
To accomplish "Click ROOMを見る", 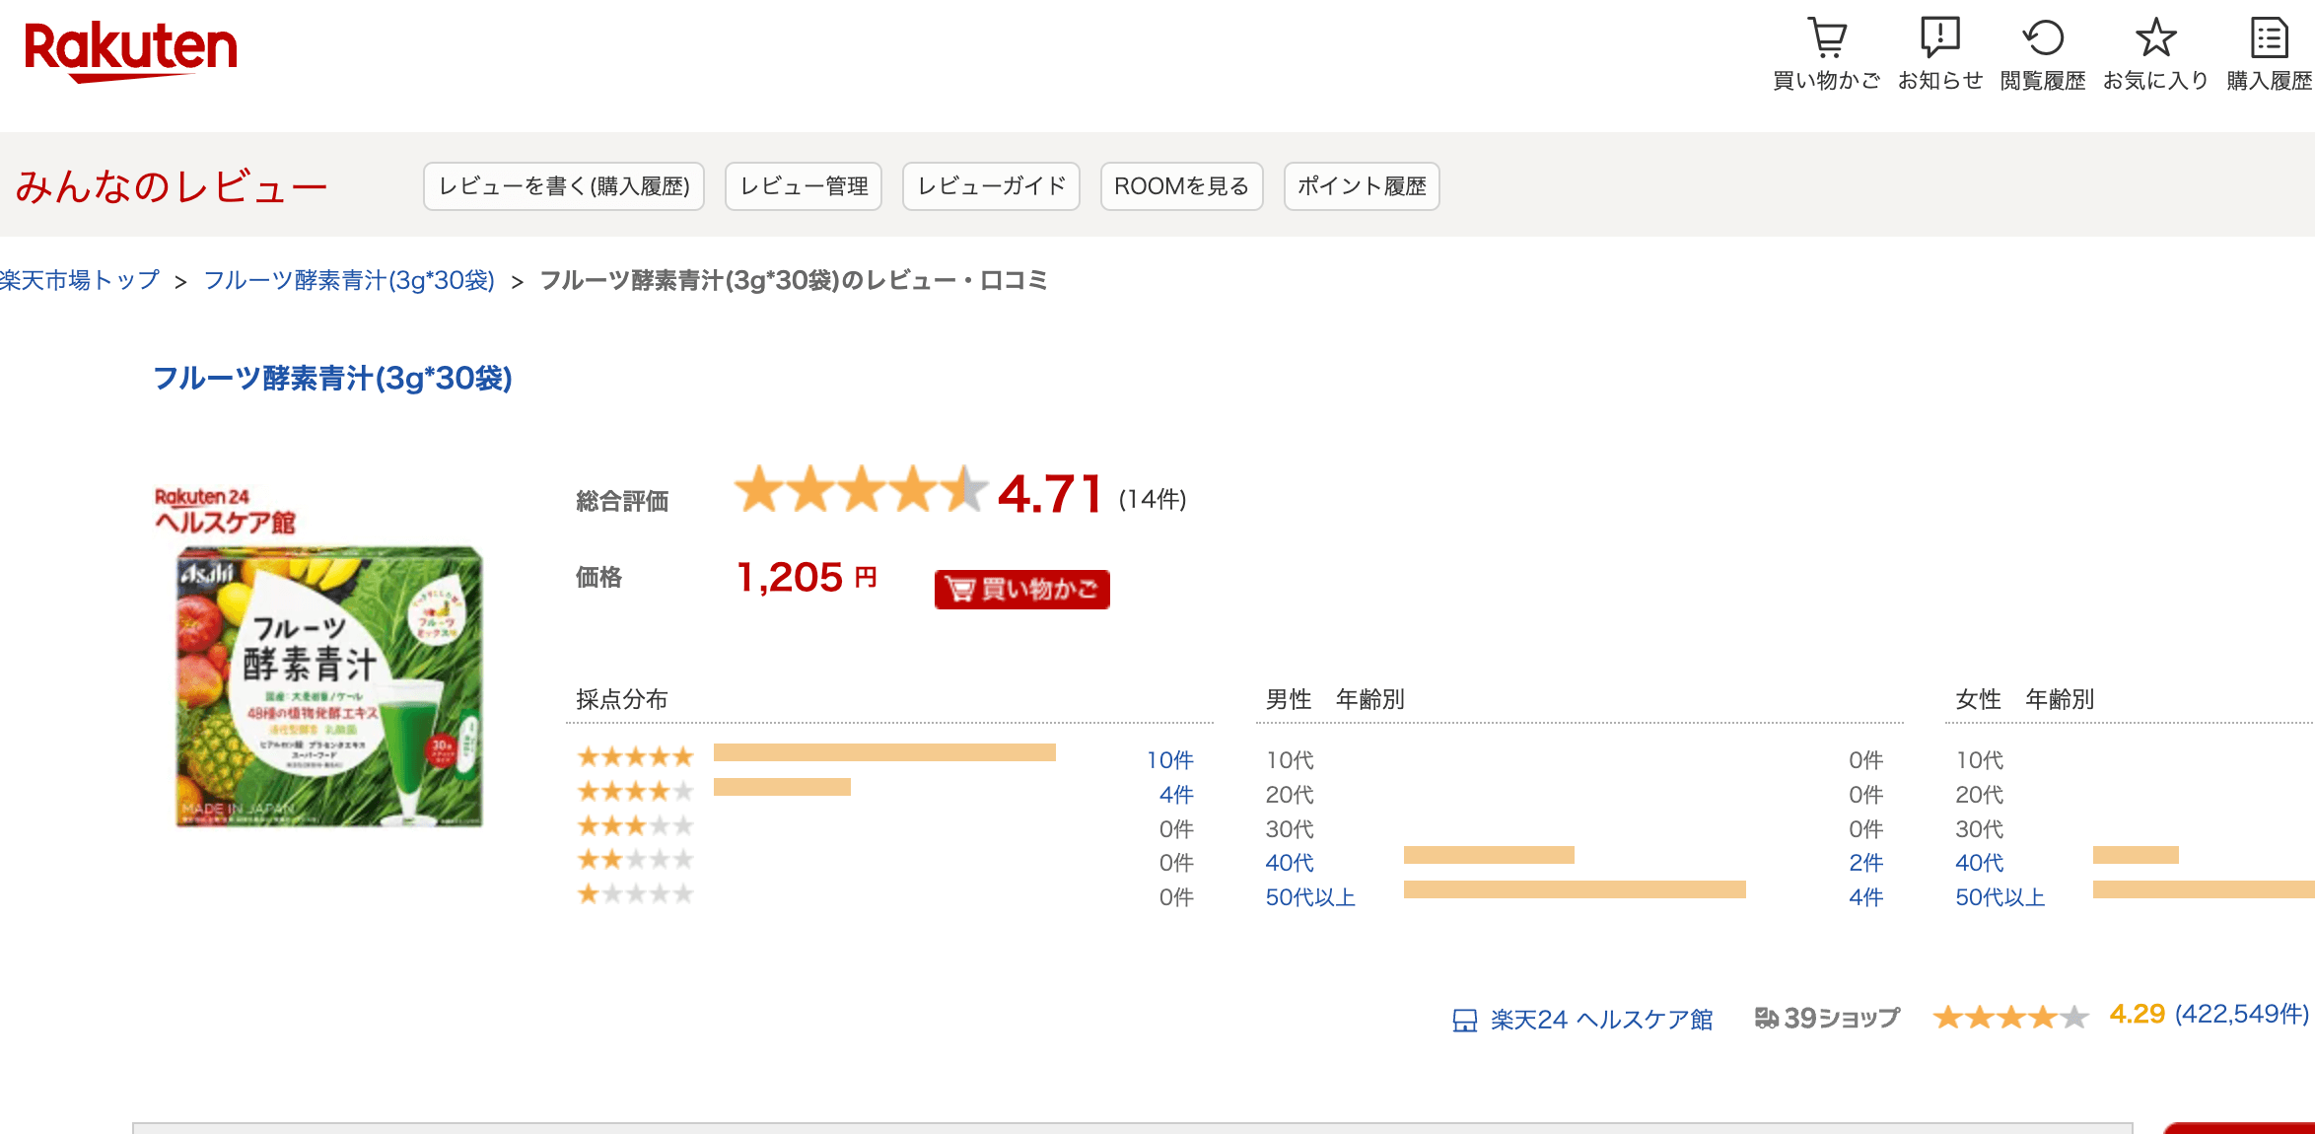I will [1181, 186].
